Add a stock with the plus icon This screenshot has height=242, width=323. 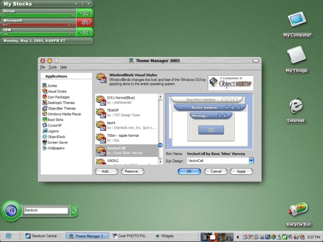tap(76, 4)
